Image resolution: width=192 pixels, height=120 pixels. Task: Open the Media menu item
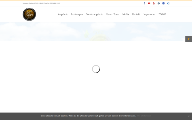[x=126, y=14]
